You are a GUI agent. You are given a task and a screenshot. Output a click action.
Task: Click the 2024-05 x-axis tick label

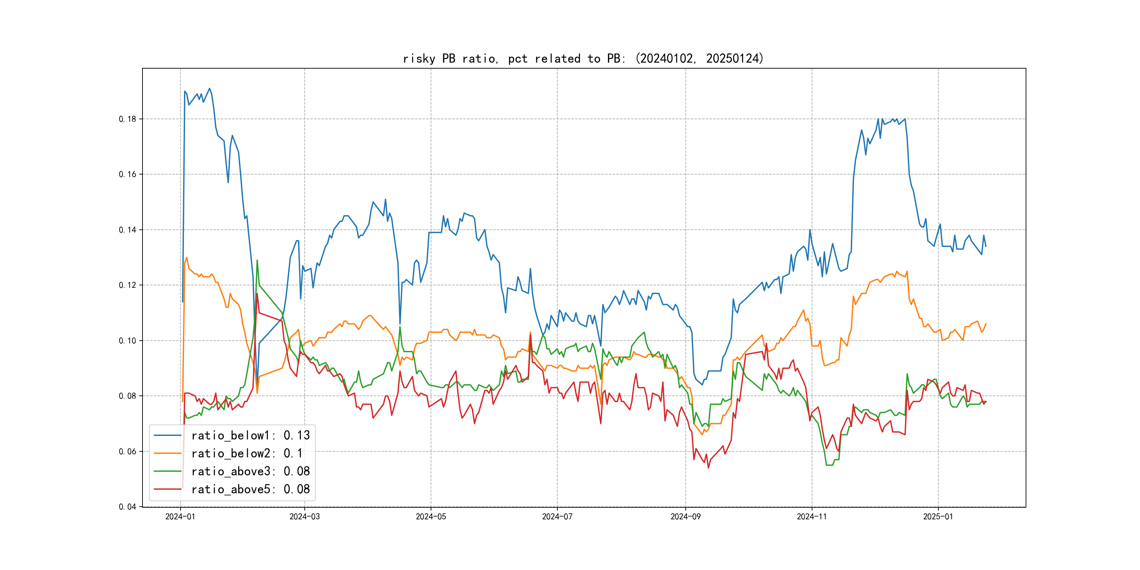(x=431, y=517)
